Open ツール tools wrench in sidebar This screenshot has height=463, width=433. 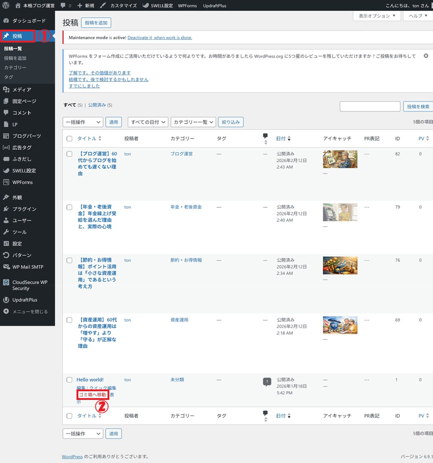6,232
